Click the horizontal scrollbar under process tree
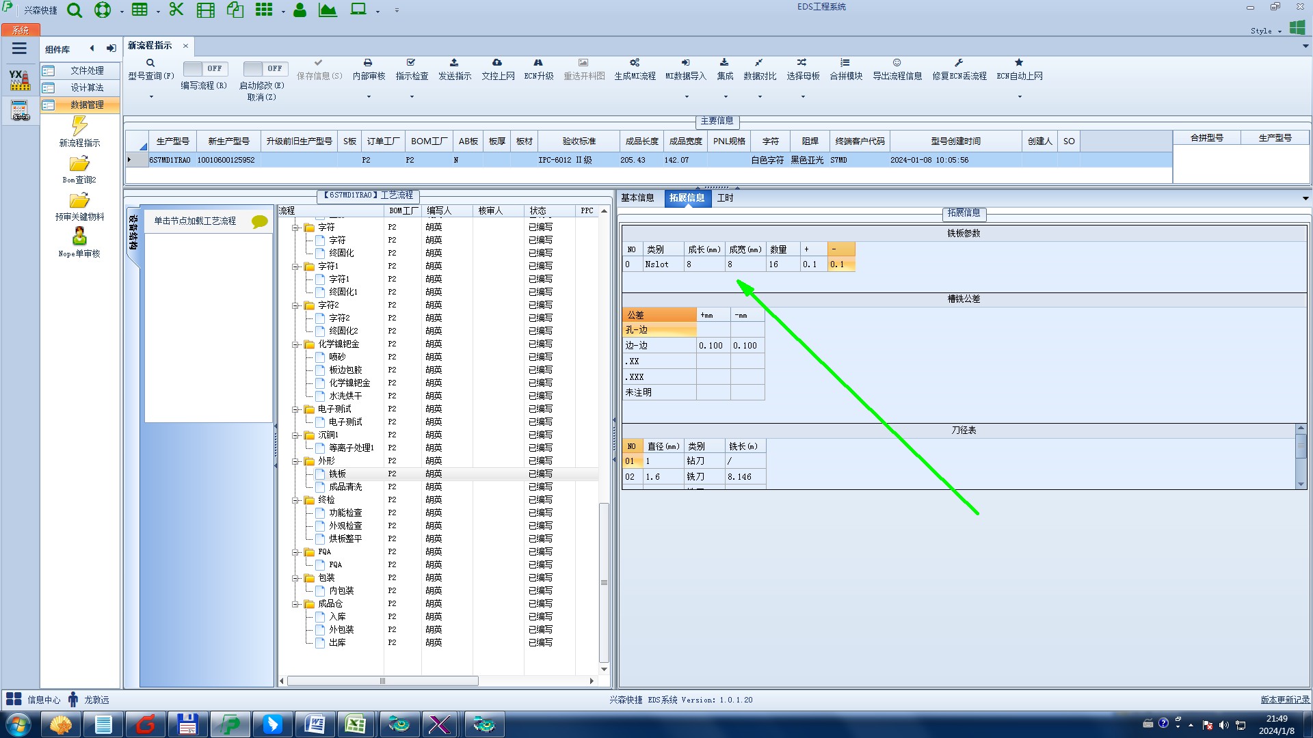This screenshot has width=1313, height=738. 383,681
